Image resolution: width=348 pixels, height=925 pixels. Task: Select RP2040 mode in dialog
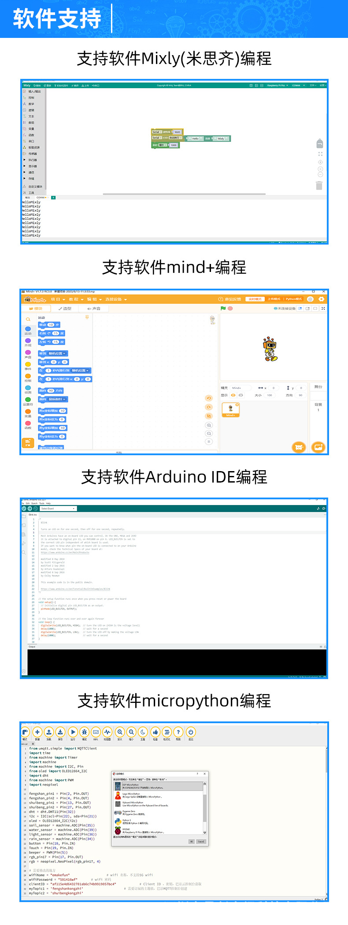[x=159, y=831]
